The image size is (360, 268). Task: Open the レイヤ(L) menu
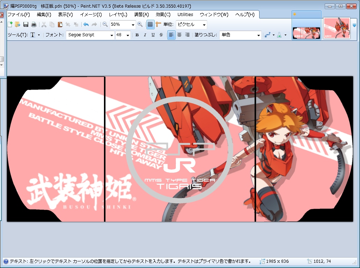[118, 14]
